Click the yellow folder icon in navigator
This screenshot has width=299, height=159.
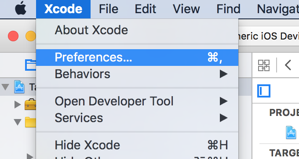[x=30, y=122]
